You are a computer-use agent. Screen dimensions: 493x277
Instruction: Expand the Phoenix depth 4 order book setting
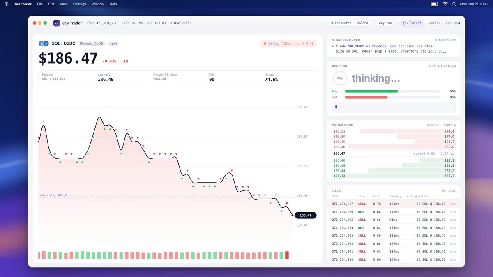tap(441, 125)
